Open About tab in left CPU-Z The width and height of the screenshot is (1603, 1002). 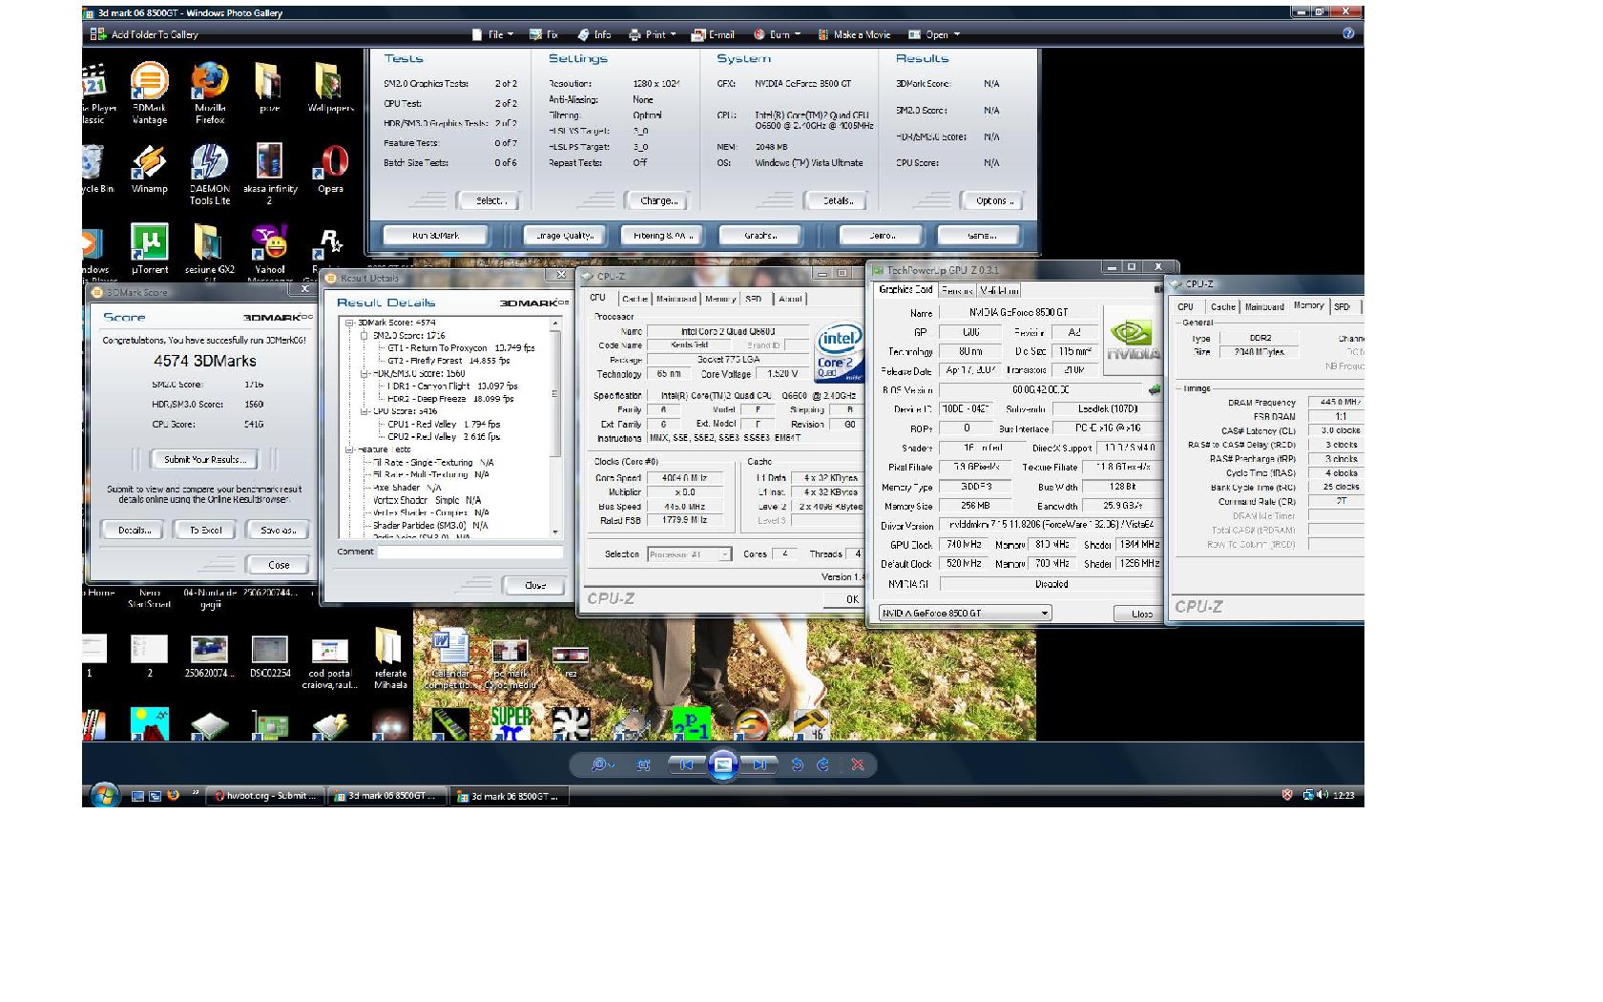(789, 299)
